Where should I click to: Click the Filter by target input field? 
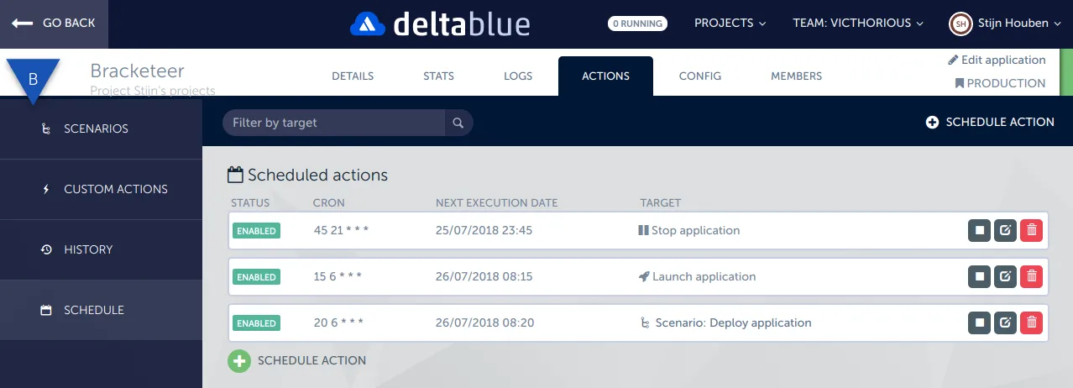333,123
